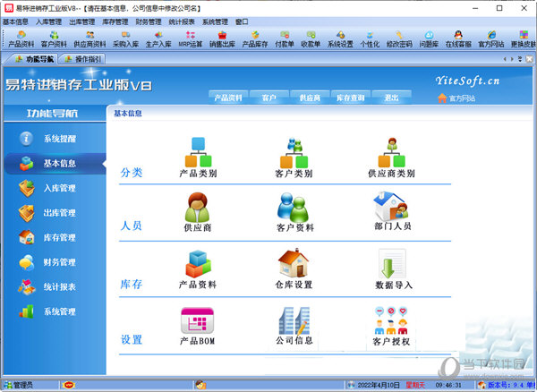The height and width of the screenshot is (392, 537).
Task: Click 更换皮肤 toolbar icon
Action: 524,39
